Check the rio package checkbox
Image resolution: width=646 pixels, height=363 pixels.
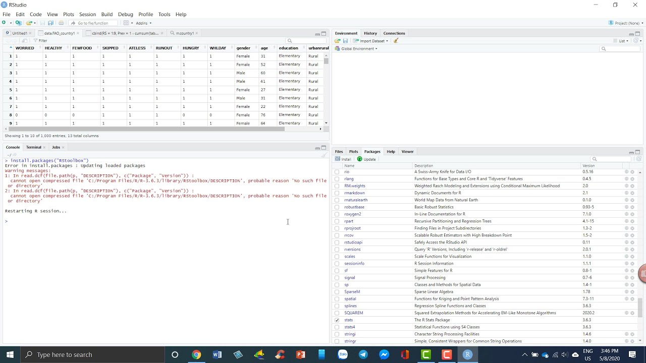coord(337,172)
